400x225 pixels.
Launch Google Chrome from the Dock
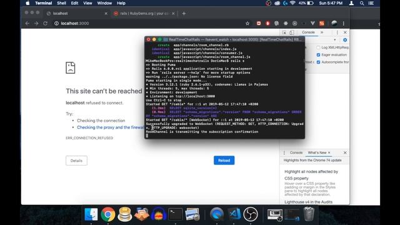click(108, 214)
